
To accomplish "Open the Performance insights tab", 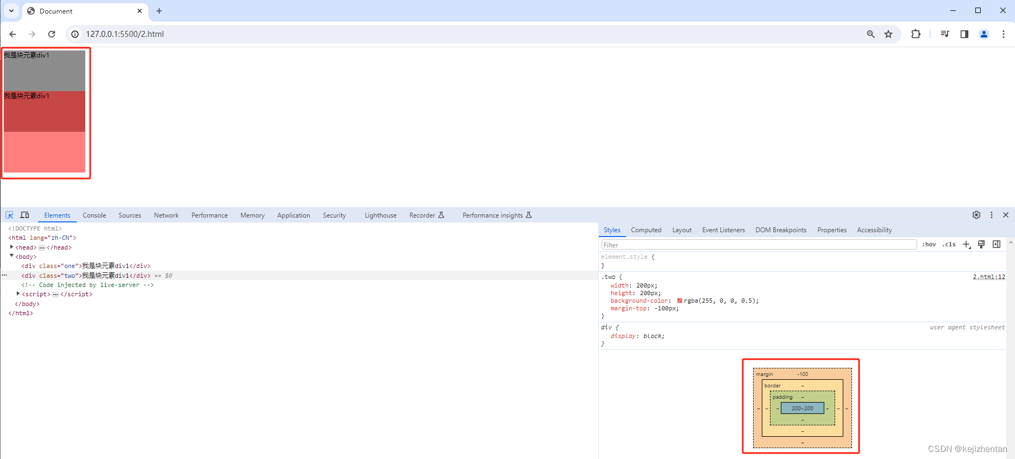I will pos(497,215).
